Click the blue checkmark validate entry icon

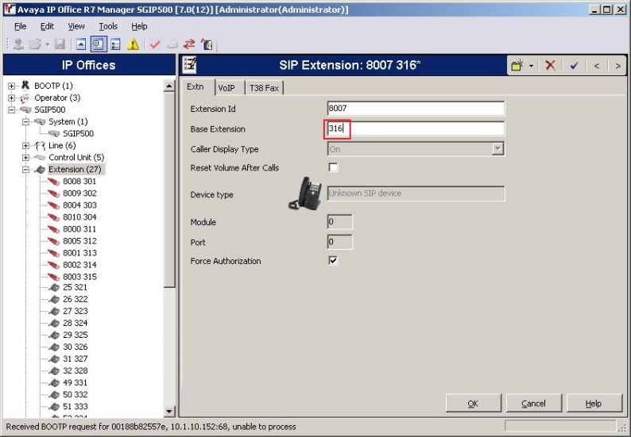[573, 65]
